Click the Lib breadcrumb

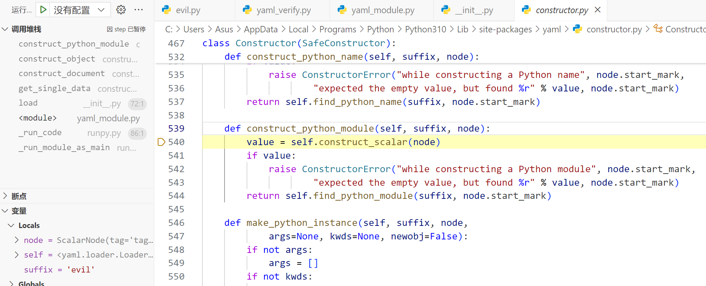(463, 29)
